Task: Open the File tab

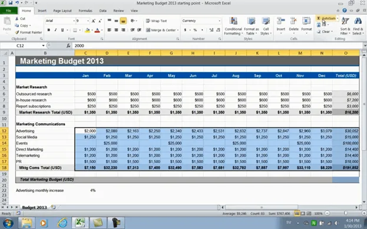Action: [9, 11]
